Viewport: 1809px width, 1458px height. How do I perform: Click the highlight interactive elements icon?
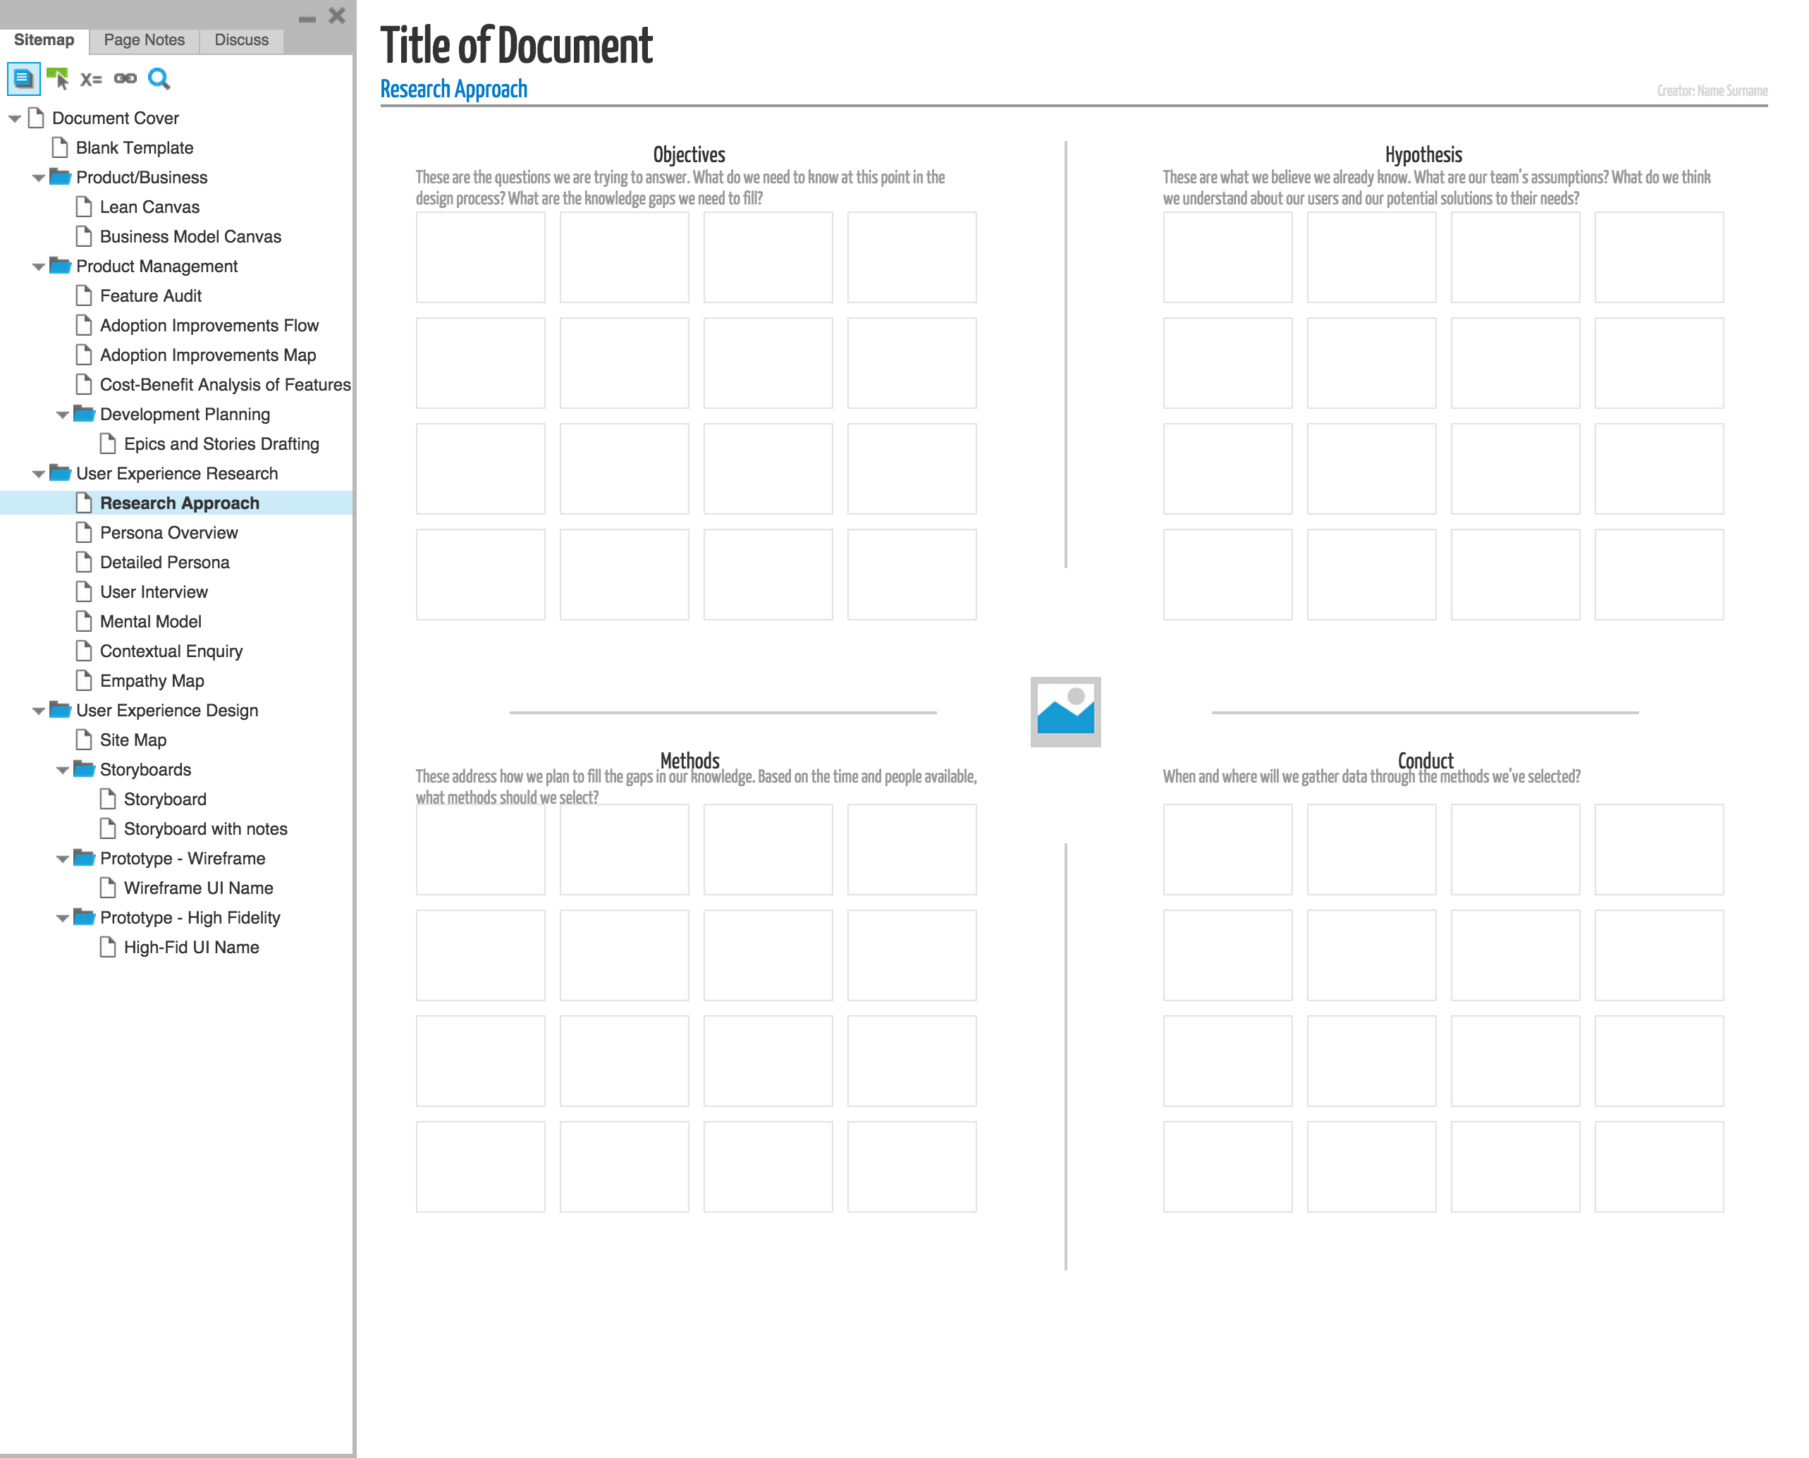(x=58, y=79)
